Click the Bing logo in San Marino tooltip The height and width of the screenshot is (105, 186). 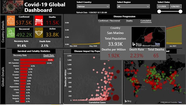click(137, 44)
